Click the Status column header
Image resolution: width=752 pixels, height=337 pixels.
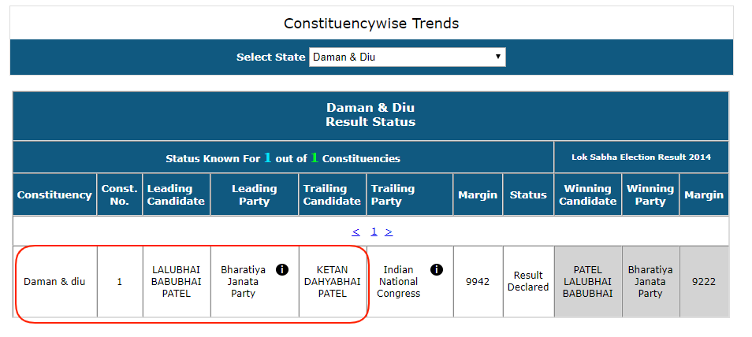tap(528, 194)
